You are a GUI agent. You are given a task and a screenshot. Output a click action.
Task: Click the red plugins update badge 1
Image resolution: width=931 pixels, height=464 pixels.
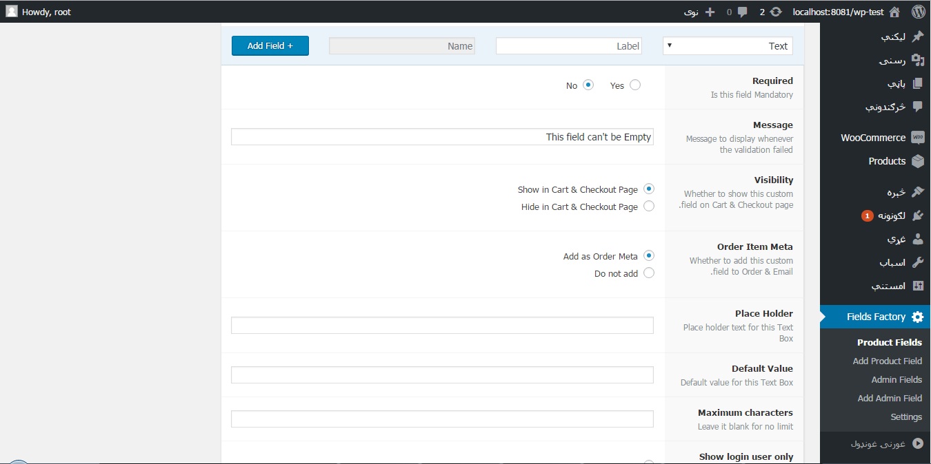click(867, 215)
